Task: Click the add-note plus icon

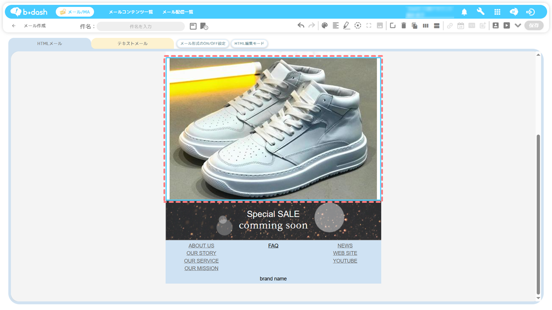Action: (483, 25)
